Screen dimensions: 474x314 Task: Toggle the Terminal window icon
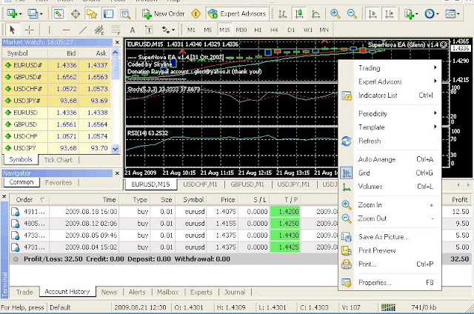108,13
